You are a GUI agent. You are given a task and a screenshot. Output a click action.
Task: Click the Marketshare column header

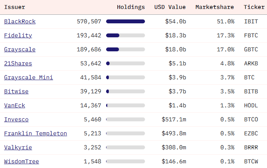click(x=215, y=7)
